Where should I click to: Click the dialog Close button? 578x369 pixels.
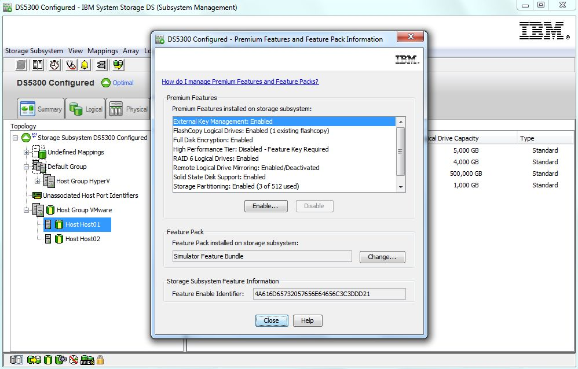click(x=272, y=321)
